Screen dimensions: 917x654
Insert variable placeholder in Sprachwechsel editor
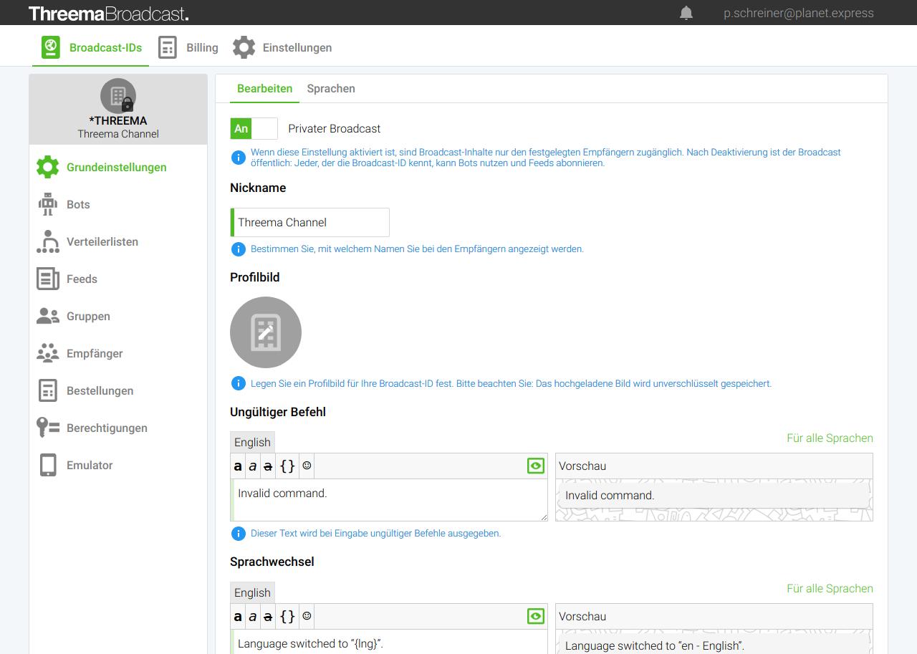click(287, 617)
